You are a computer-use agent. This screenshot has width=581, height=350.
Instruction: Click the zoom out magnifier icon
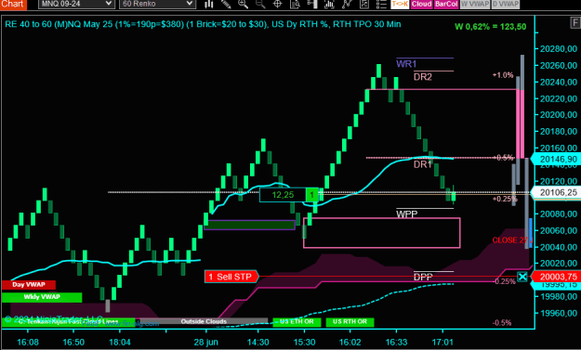click(260, 4)
